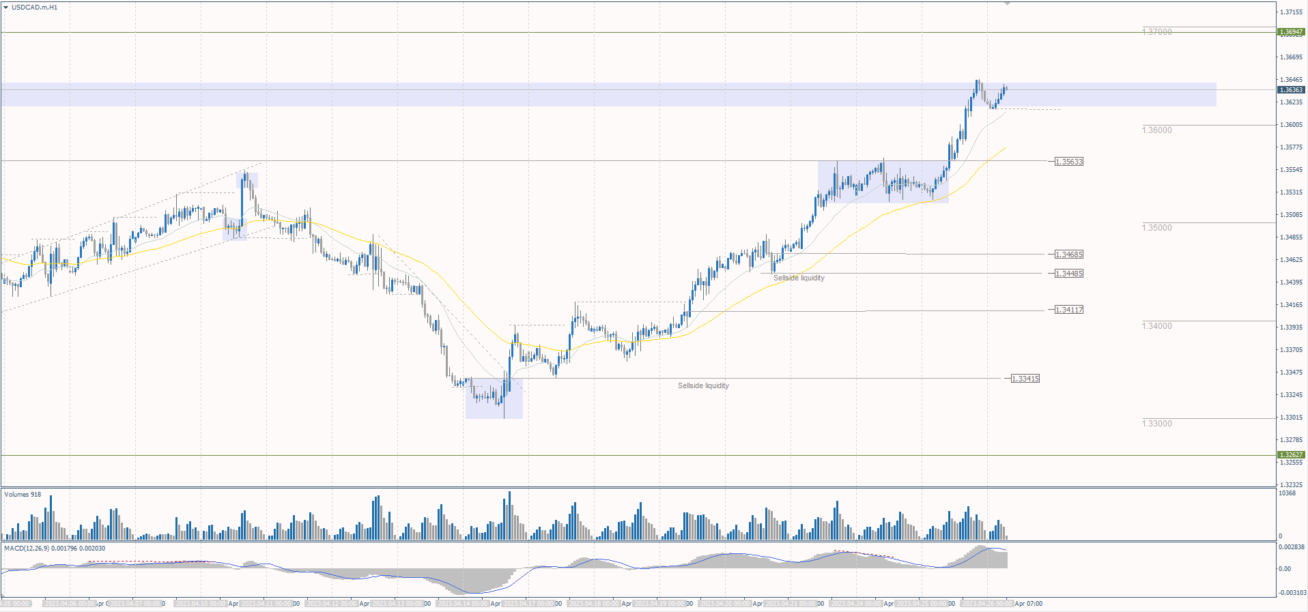
Task: Select the 1.36000 round-number label
Action: click(1157, 130)
